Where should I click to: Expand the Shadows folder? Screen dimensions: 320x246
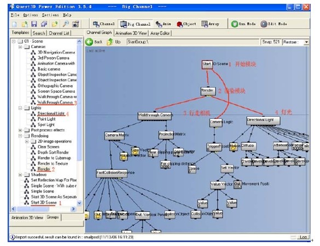click(20, 175)
